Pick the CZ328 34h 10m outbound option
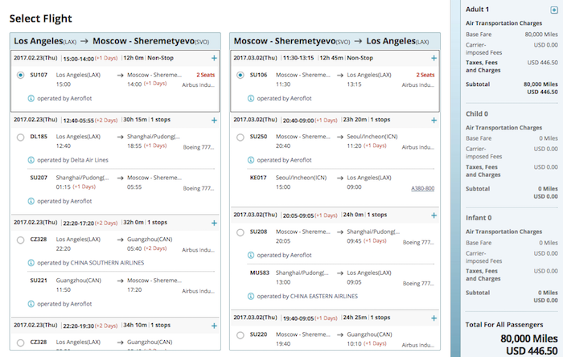563x357 pixels. pos(20,343)
